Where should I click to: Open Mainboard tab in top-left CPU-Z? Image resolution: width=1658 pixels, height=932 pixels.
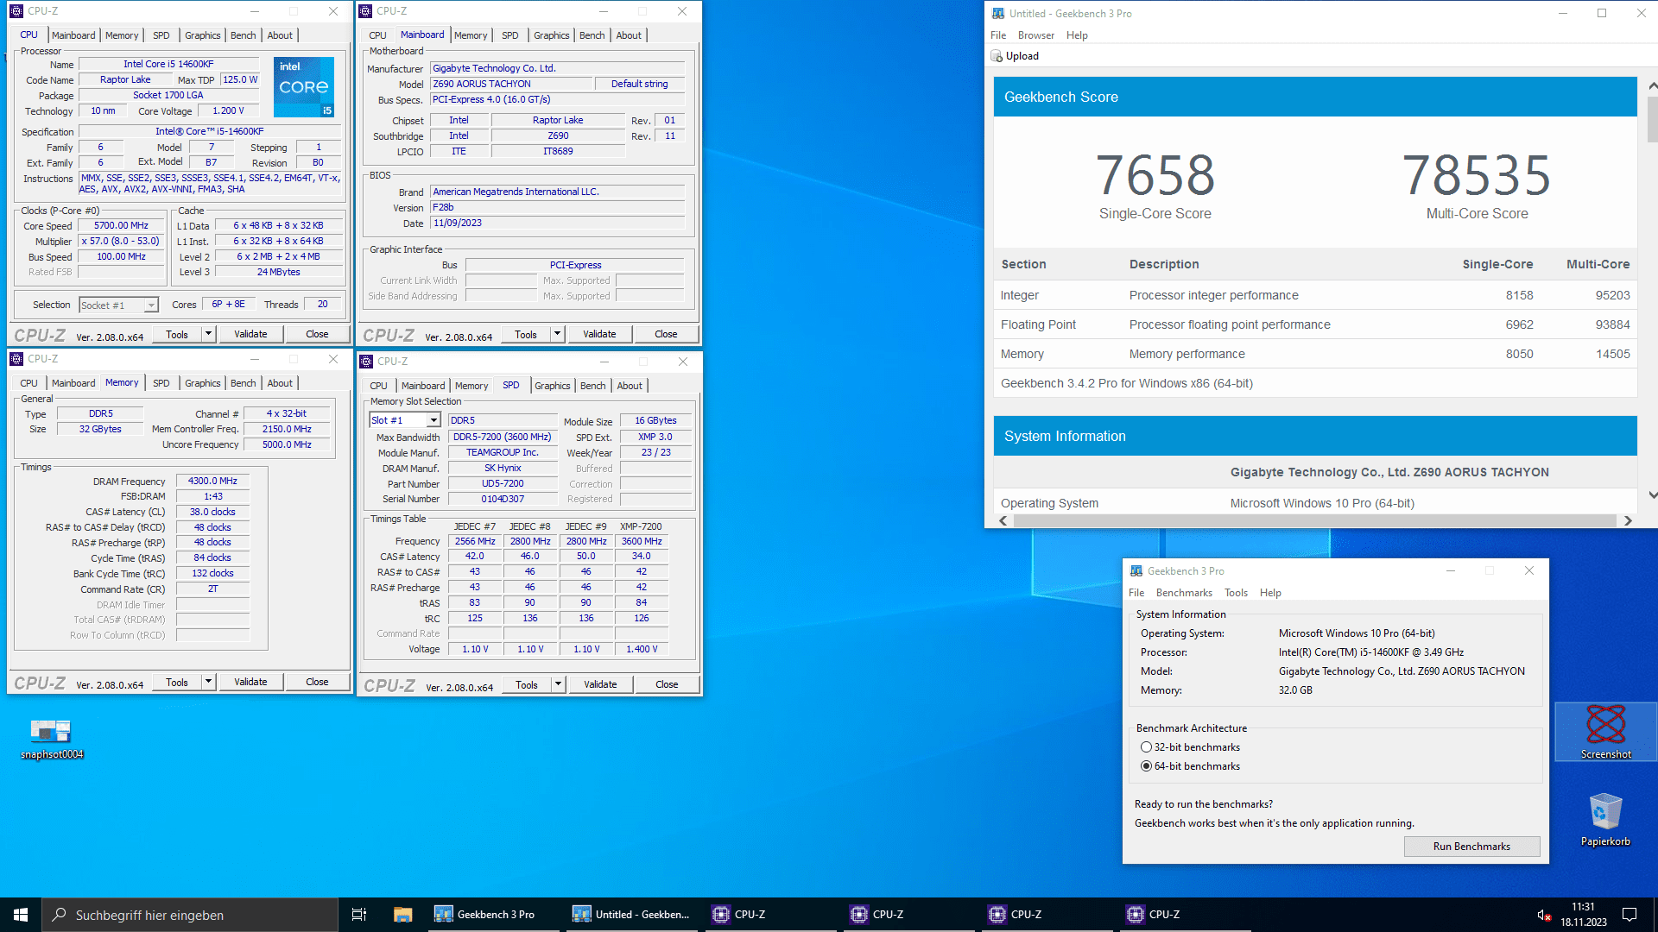click(73, 35)
